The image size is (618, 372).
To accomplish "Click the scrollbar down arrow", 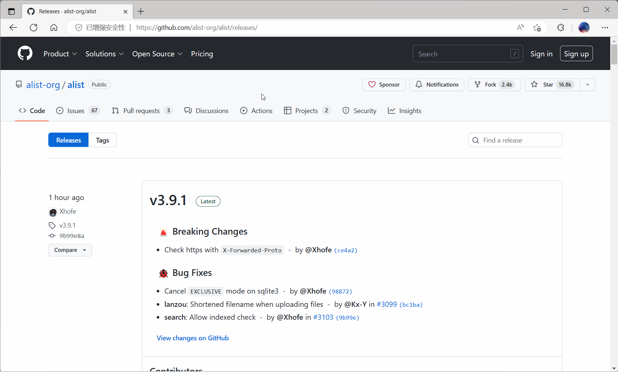I will pyautogui.click(x=614, y=368).
